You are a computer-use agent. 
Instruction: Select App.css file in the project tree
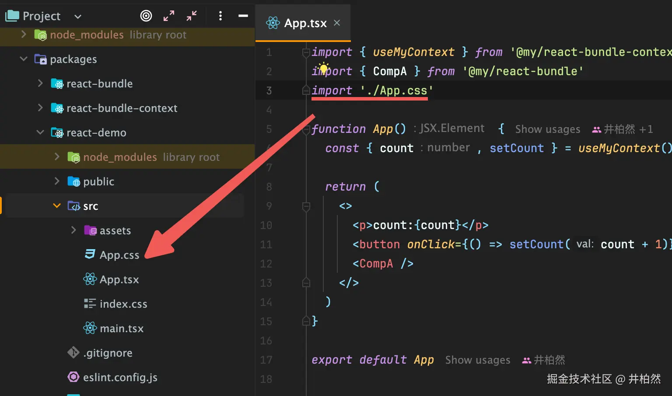click(x=119, y=255)
